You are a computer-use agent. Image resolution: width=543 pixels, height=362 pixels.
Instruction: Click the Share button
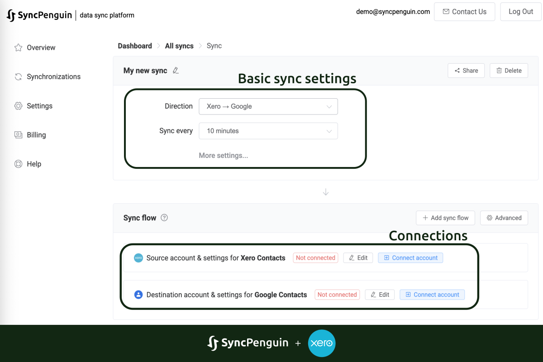tap(466, 71)
